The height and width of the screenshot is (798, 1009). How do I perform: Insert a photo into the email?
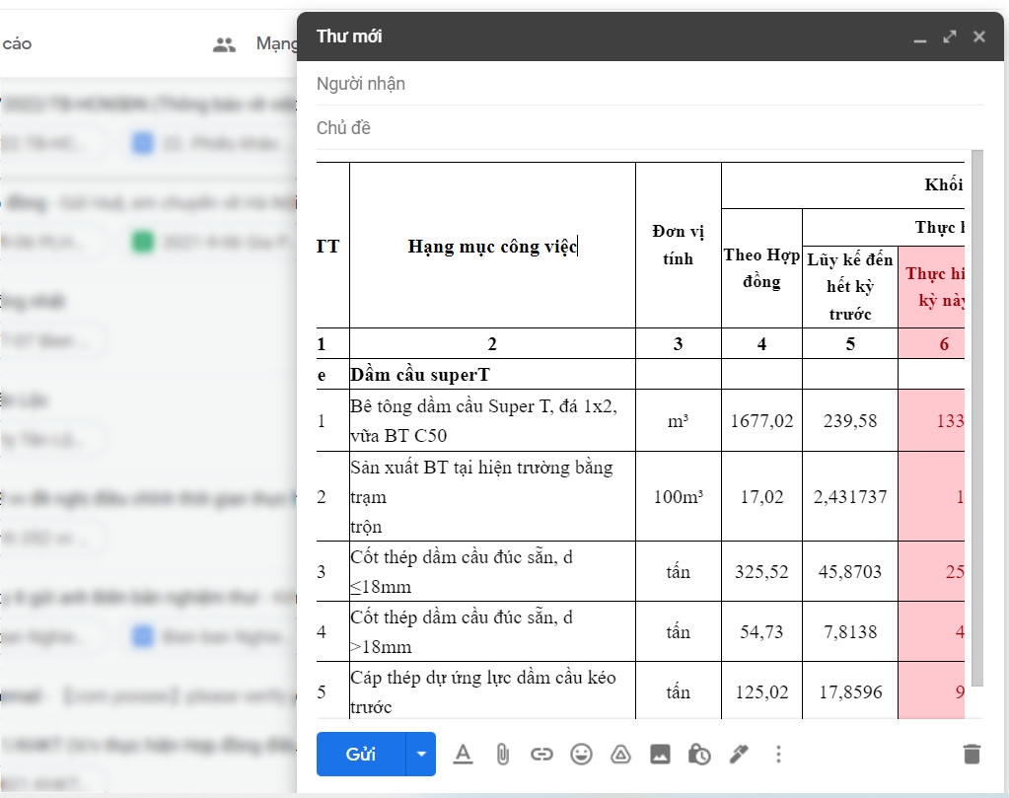pyautogui.click(x=660, y=754)
